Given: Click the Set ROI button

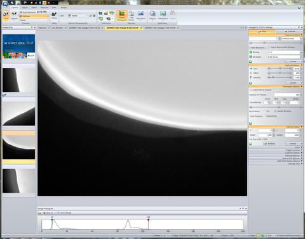Looking at the screenshot, I should tap(269, 144).
